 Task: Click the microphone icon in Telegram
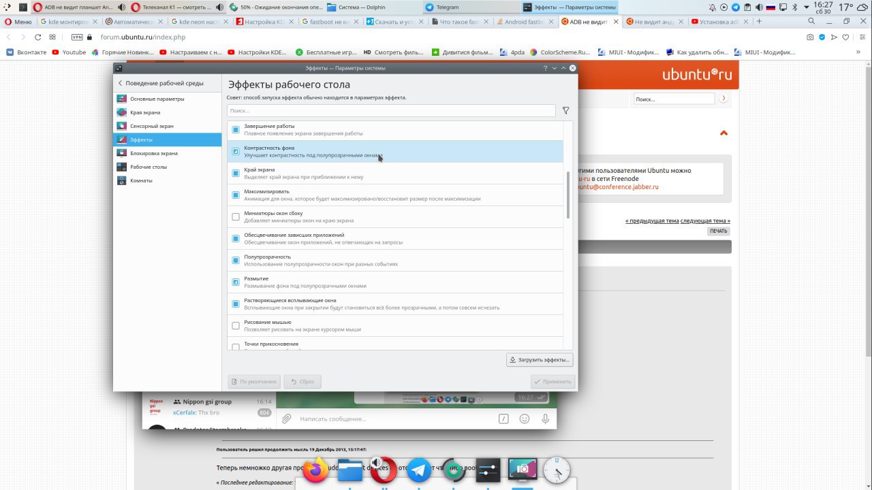click(x=546, y=419)
